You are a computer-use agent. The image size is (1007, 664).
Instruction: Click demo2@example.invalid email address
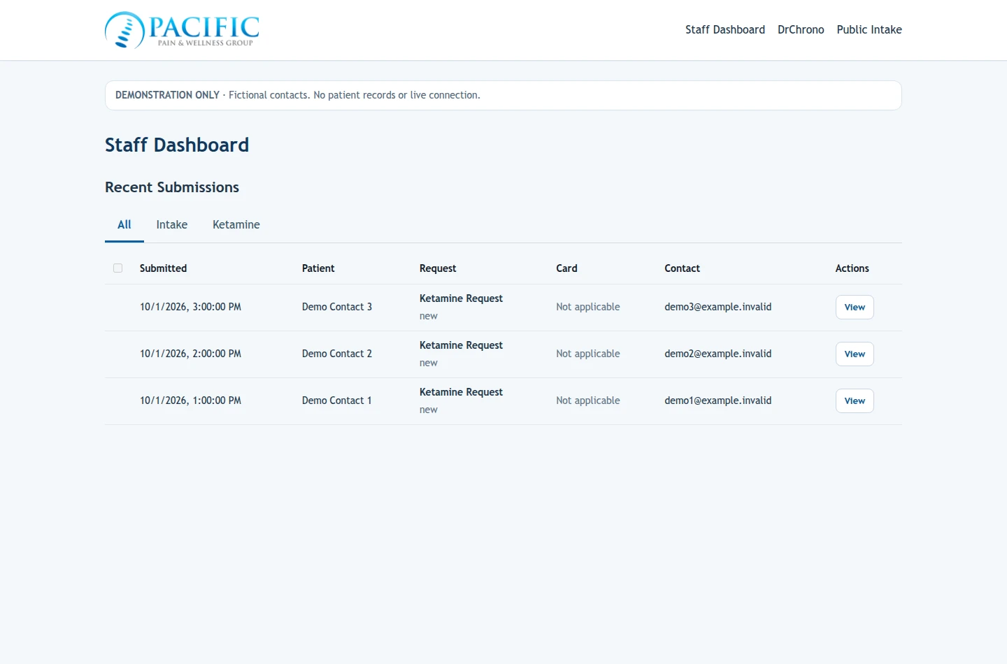point(718,354)
